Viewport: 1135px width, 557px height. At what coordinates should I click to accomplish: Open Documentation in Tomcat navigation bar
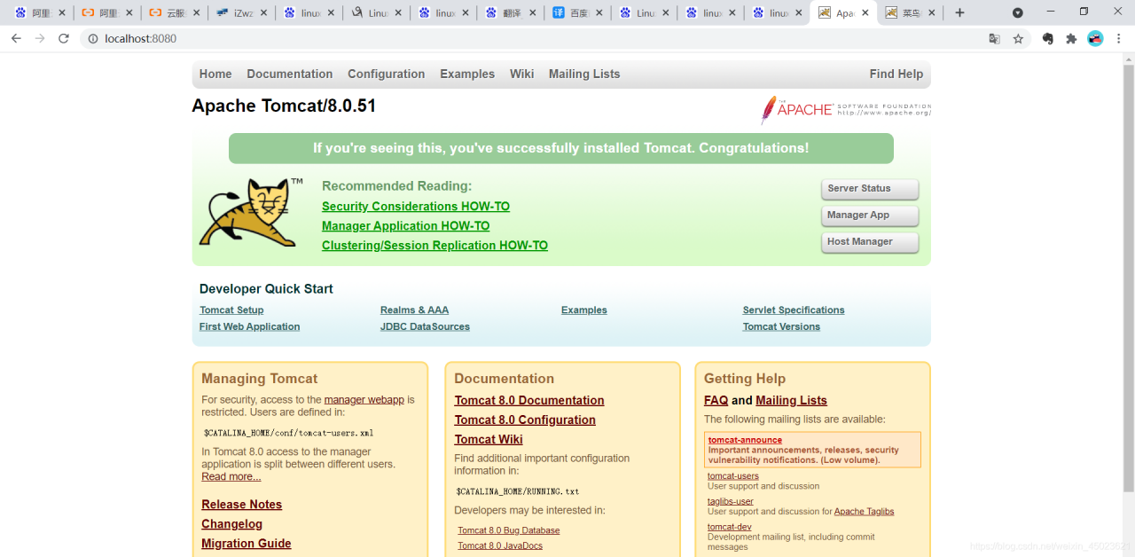[x=290, y=74]
